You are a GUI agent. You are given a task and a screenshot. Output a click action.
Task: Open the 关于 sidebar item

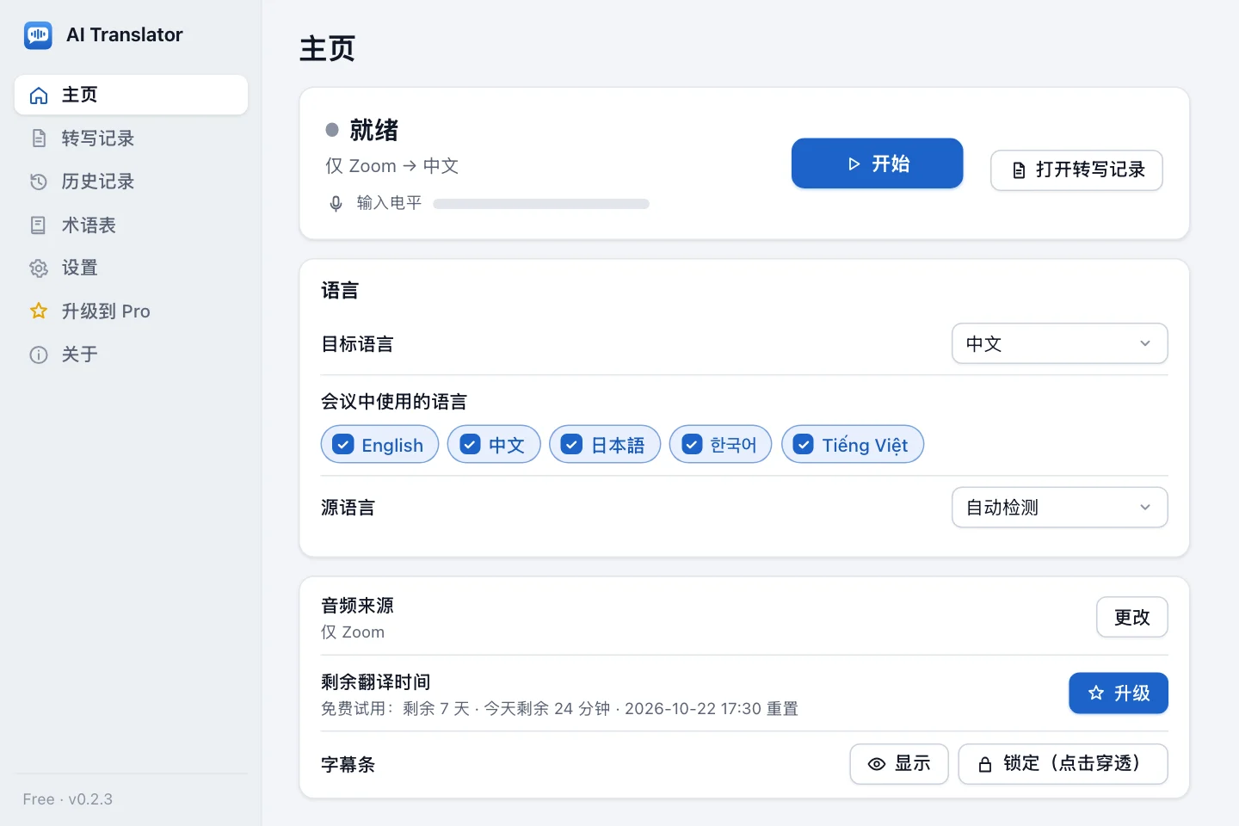pyautogui.click(x=131, y=354)
